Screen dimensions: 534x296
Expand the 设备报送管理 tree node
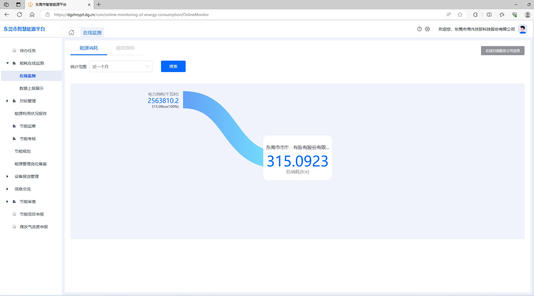(7, 176)
